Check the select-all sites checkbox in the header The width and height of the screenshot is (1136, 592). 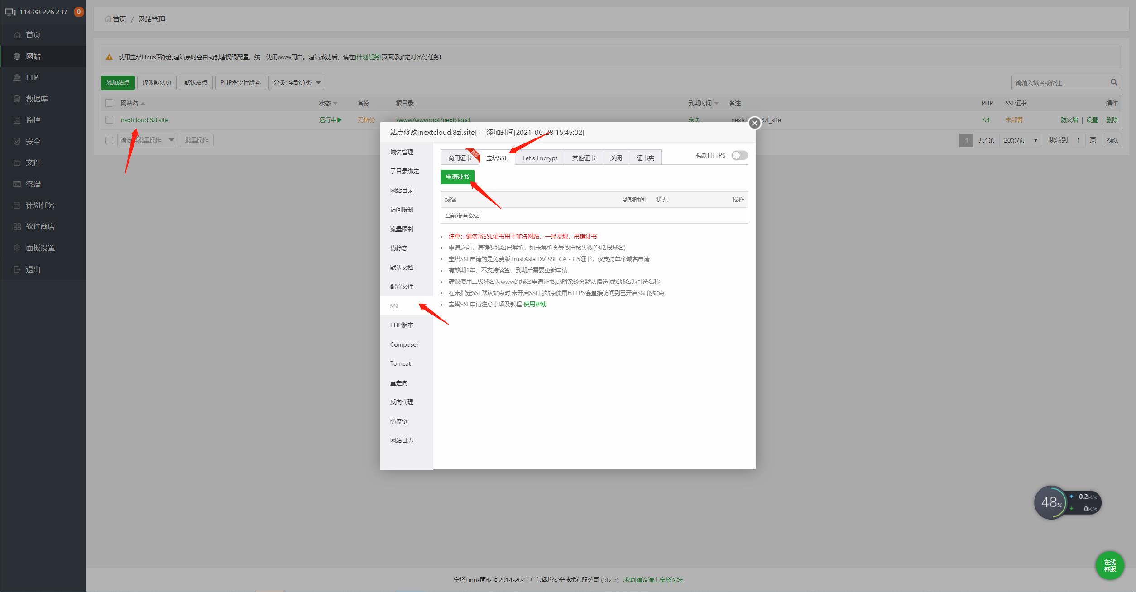109,103
